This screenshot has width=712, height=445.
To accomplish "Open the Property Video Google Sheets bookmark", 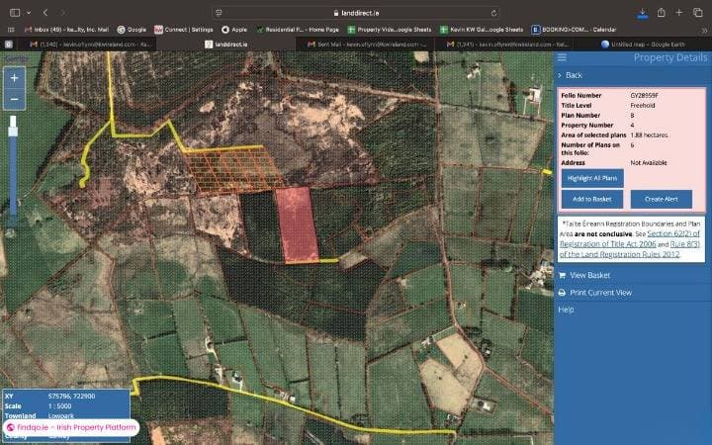I will pyautogui.click(x=390, y=30).
